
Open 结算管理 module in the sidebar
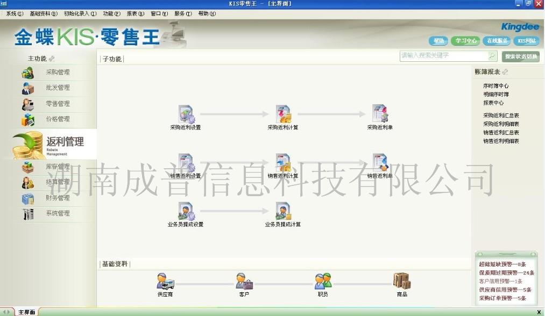58,182
